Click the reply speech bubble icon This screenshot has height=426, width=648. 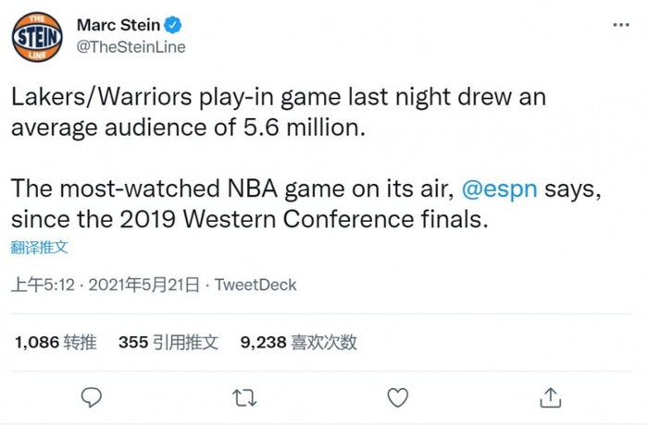coord(91,397)
